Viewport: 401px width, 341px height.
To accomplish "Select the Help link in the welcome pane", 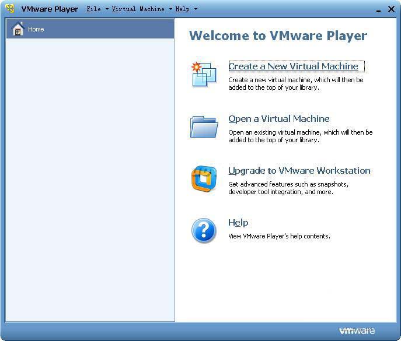I will pyautogui.click(x=238, y=222).
